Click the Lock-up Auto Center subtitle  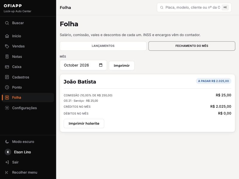[17, 11]
